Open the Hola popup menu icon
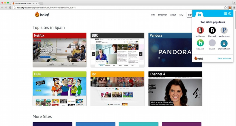 (x=226, y=13)
